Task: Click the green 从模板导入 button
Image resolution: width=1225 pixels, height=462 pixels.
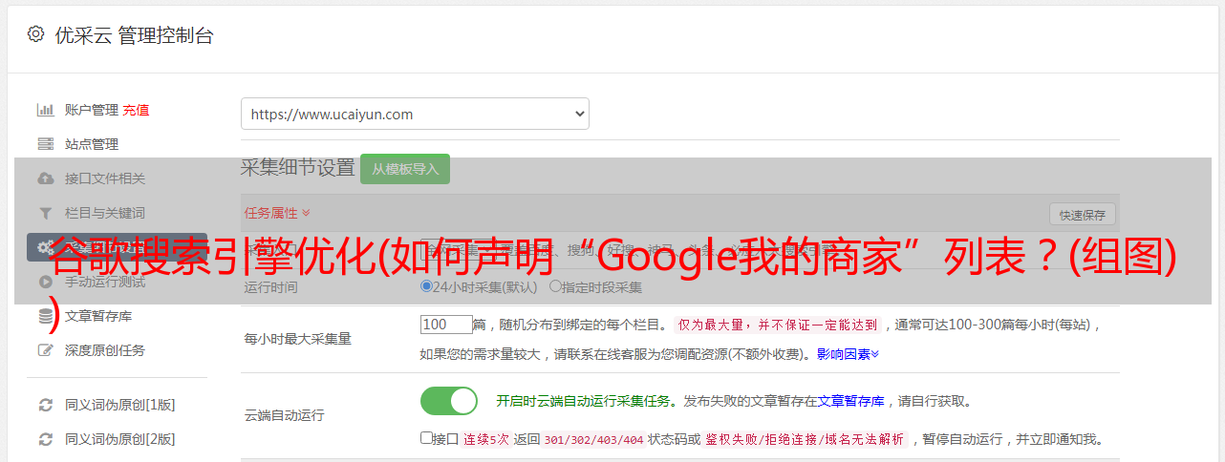Action: click(405, 169)
